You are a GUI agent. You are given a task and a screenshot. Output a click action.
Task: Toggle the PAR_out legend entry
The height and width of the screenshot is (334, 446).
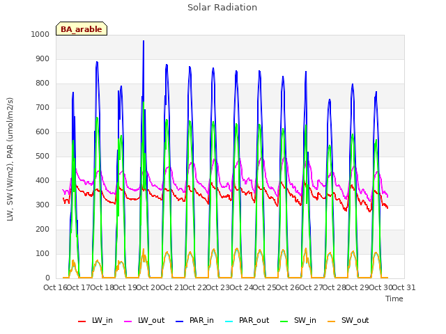click(247, 321)
